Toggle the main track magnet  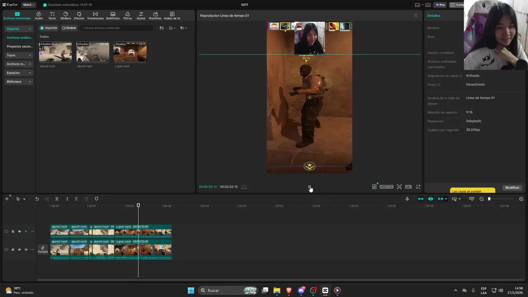[421, 199]
